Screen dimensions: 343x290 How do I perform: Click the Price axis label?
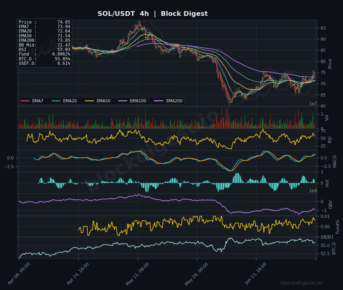[330, 64]
